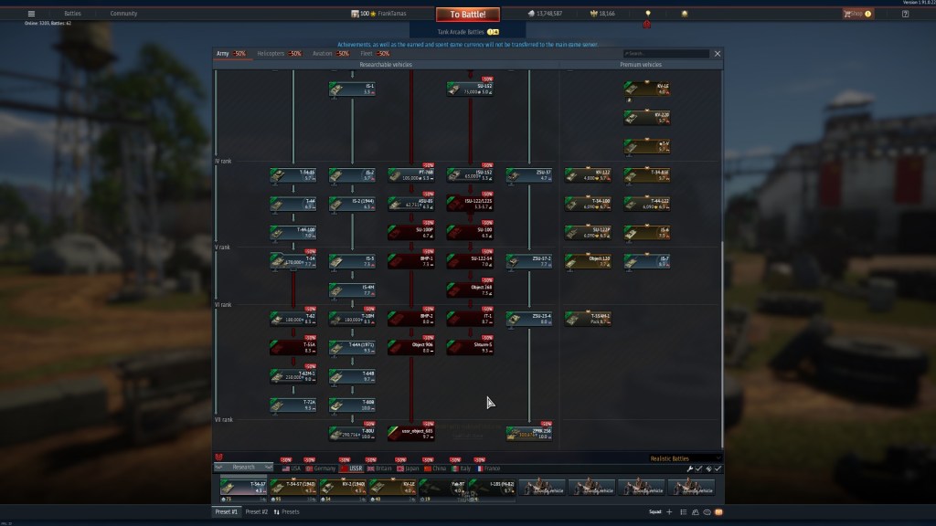
Task: Click the Shop cart icon
Action: pyautogui.click(x=847, y=14)
